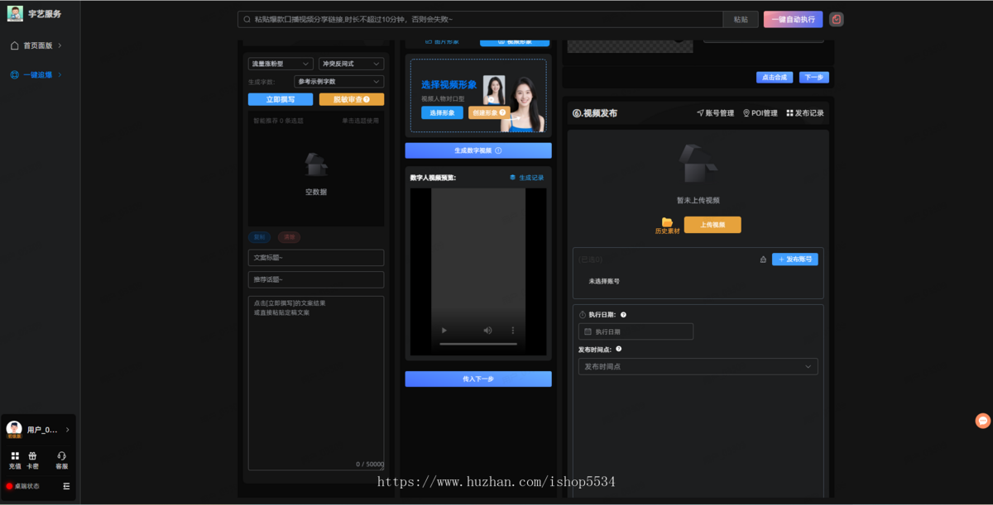
Task: Click help icon next to 发布时间点
Action: (618, 349)
